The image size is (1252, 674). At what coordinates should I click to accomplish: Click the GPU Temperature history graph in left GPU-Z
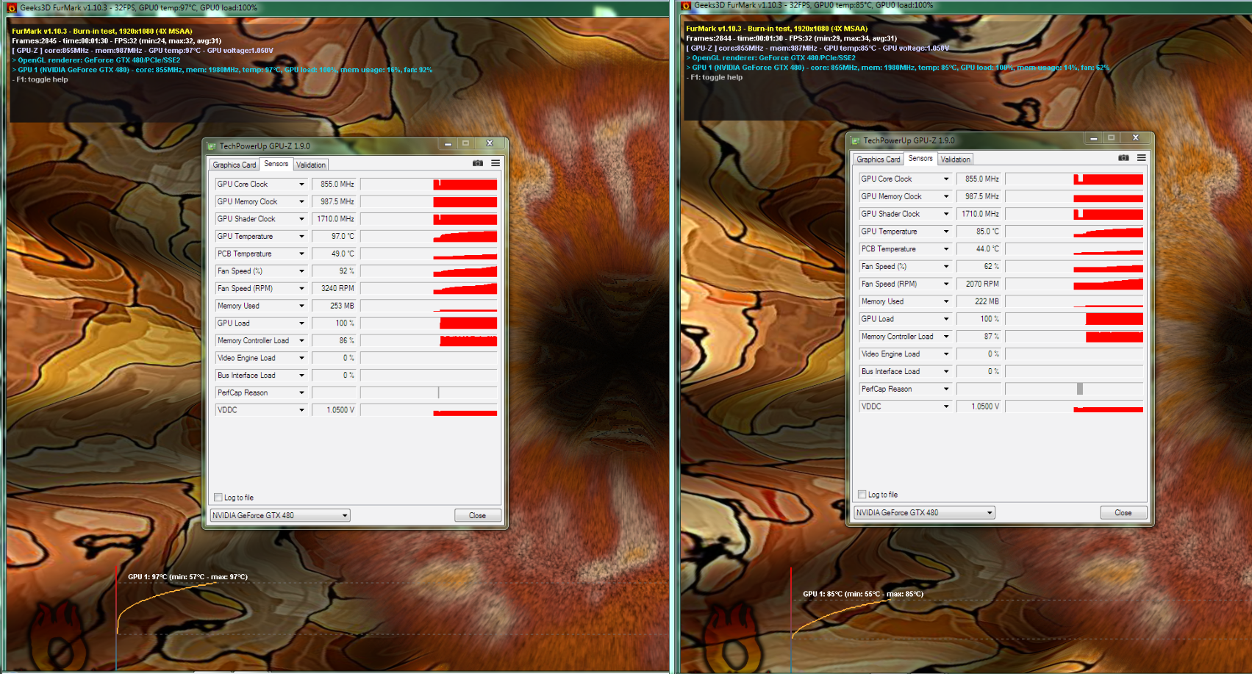429,237
